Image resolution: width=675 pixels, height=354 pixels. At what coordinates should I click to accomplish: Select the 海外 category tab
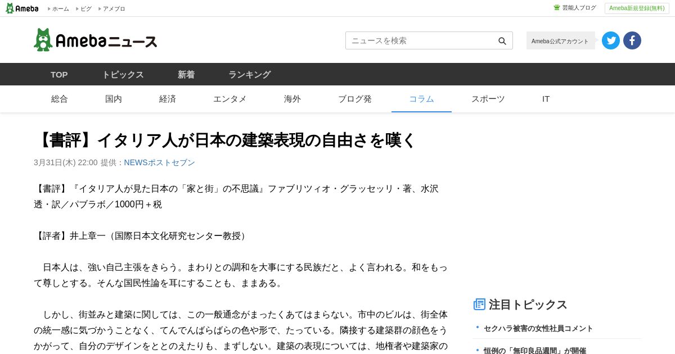coord(292,99)
